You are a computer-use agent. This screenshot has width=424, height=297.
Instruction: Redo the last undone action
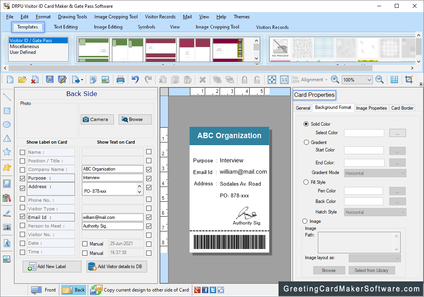pyautogui.click(x=148, y=80)
